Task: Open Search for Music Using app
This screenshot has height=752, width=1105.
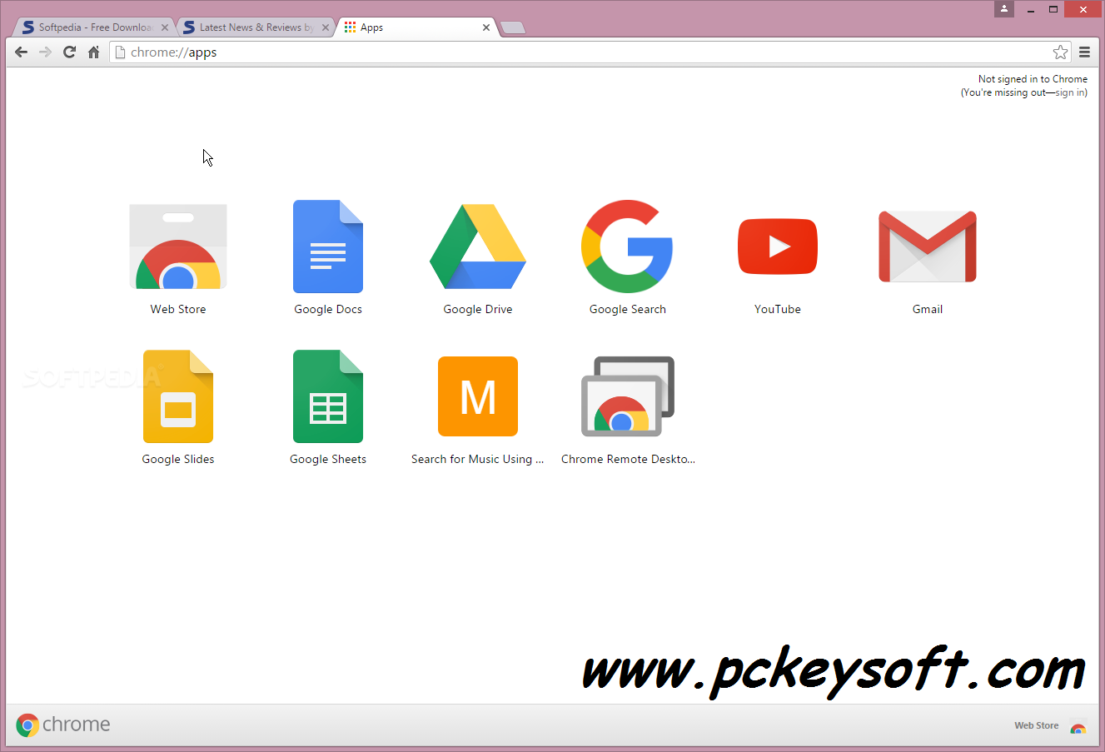Action: click(478, 396)
